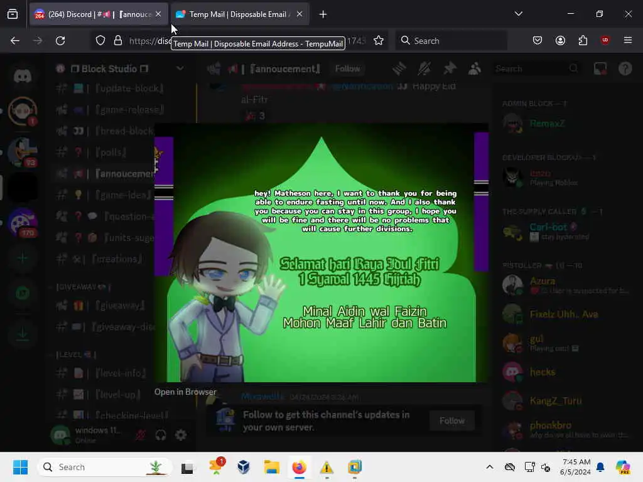Open game-idea channel

(104, 195)
